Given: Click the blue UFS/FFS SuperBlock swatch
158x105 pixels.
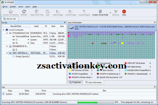Looking at the screenshot, I should 70,74.
